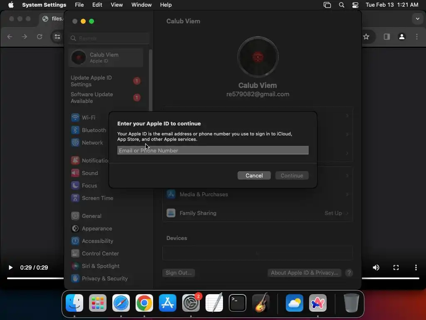This screenshot has height=320, width=426.
Task: Reload the Chrome page
Action: point(40,37)
